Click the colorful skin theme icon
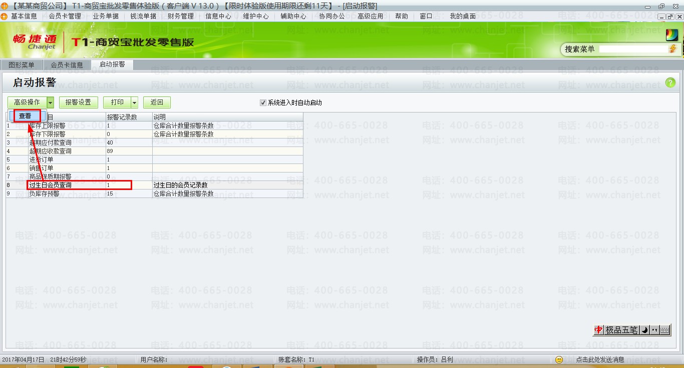The image size is (684, 368). pos(671,35)
